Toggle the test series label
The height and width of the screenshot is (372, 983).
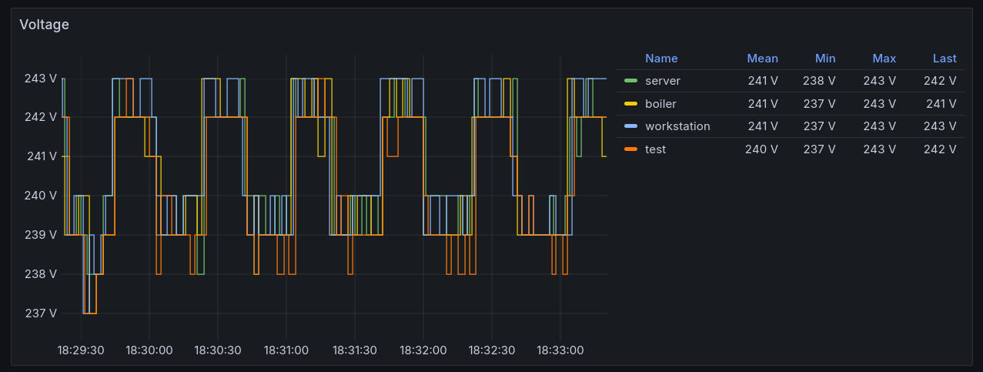655,149
